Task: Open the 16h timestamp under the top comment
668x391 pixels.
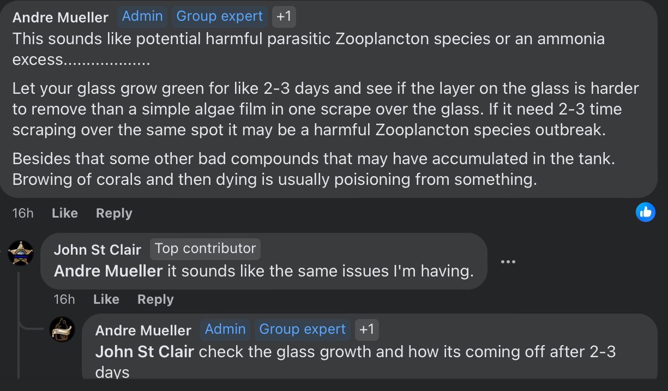Action: [x=23, y=213]
